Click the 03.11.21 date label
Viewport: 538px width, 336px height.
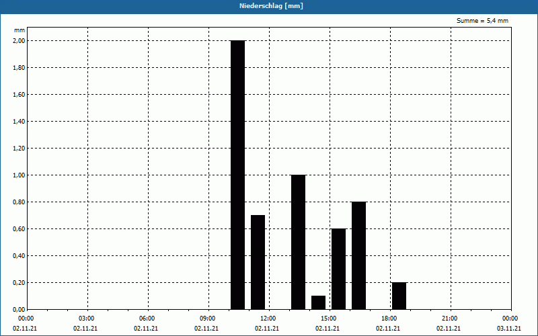pos(509,329)
